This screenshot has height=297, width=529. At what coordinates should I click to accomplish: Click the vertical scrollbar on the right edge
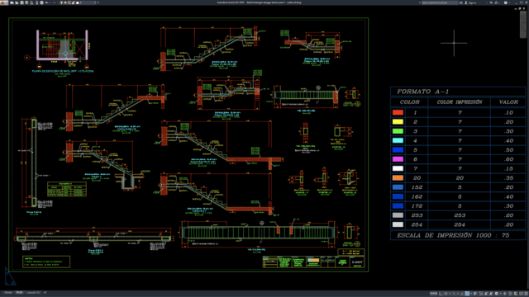[x=523, y=24]
